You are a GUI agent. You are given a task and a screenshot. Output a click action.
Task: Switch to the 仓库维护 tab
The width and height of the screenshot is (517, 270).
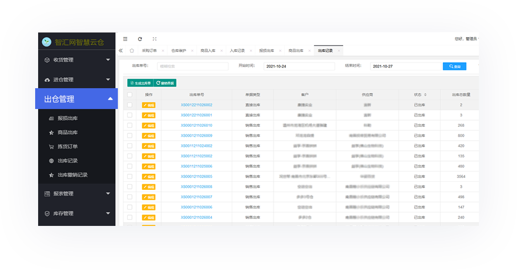point(179,51)
